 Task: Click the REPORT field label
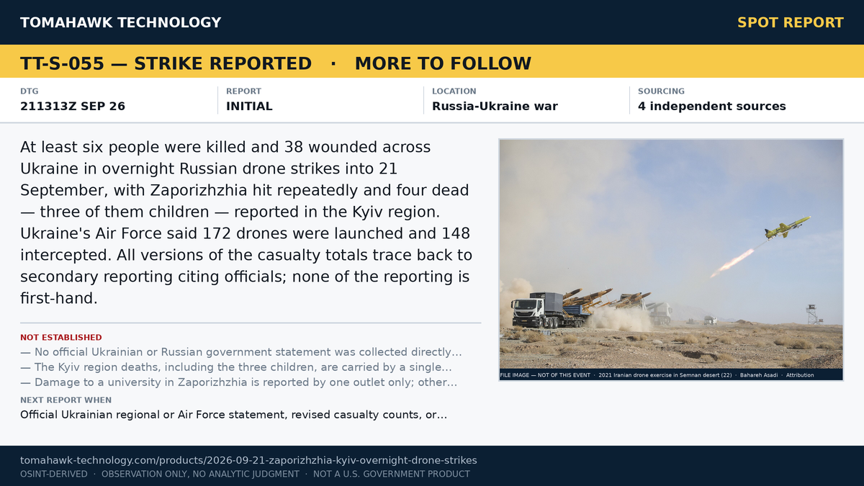point(243,91)
